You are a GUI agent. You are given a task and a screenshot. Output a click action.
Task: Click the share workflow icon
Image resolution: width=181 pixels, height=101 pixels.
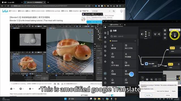[159, 34]
